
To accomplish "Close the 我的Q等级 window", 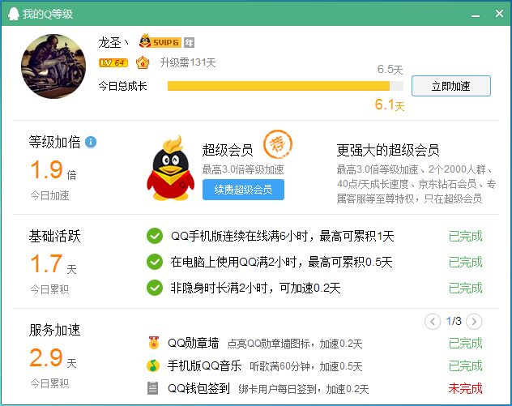I will (499, 14).
